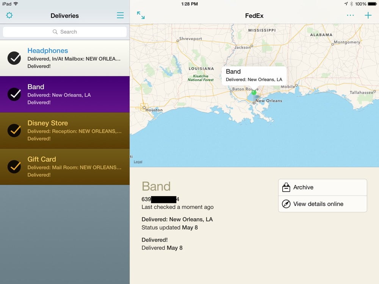Open the three-dots more options menu
The height and width of the screenshot is (284, 379).
350,15
